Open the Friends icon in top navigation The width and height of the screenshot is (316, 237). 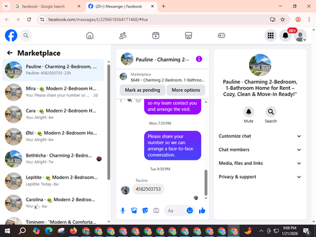[123, 35]
